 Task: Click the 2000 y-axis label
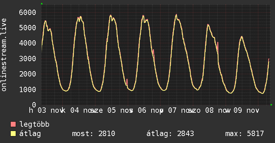[x=28, y=74]
